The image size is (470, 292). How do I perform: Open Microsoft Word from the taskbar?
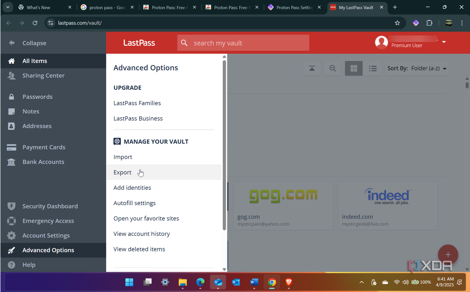tap(254, 282)
